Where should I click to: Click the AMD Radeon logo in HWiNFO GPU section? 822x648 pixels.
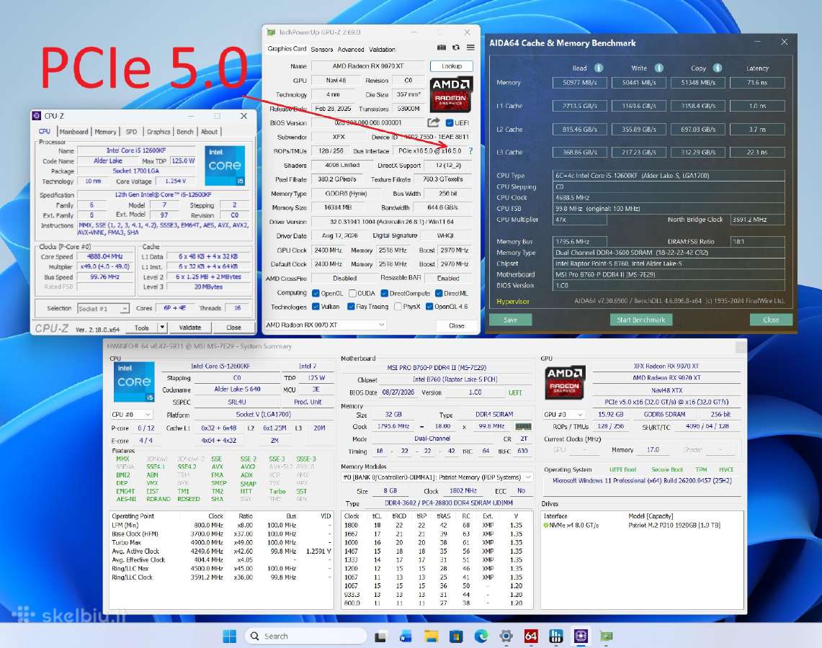565,382
